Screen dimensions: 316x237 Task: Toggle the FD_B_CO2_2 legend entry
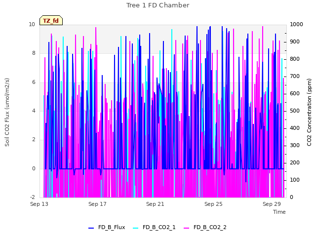(x=205, y=227)
